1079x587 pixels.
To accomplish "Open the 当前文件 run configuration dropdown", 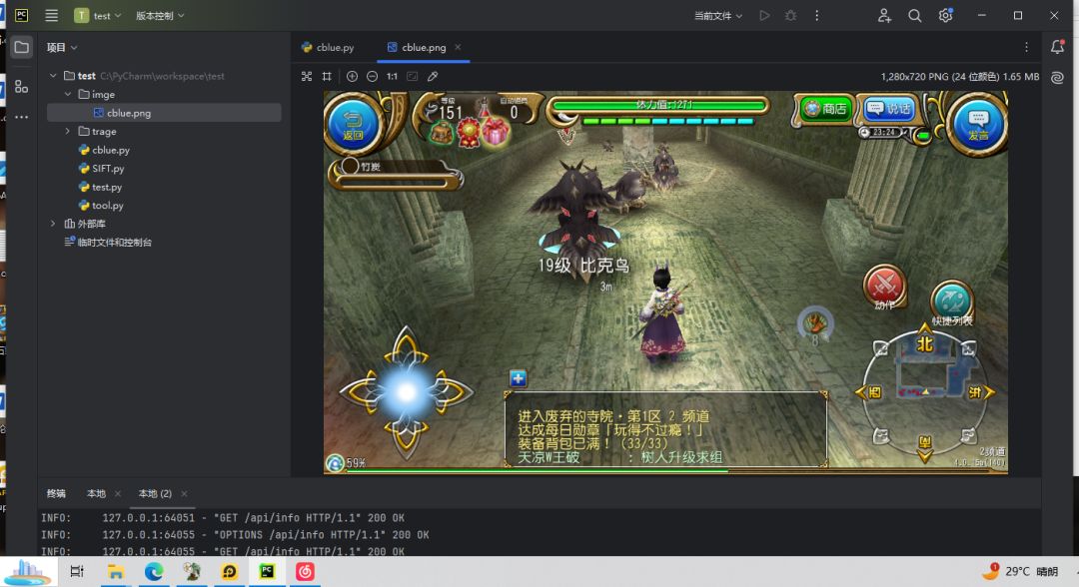I will pyautogui.click(x=717, y=15).
